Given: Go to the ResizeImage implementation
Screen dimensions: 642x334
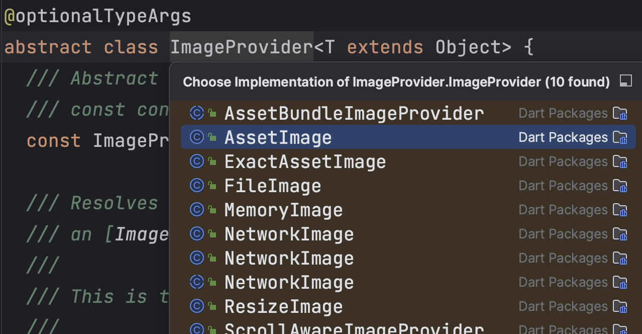Looking at the screenshot, I should tap(283, 307).
